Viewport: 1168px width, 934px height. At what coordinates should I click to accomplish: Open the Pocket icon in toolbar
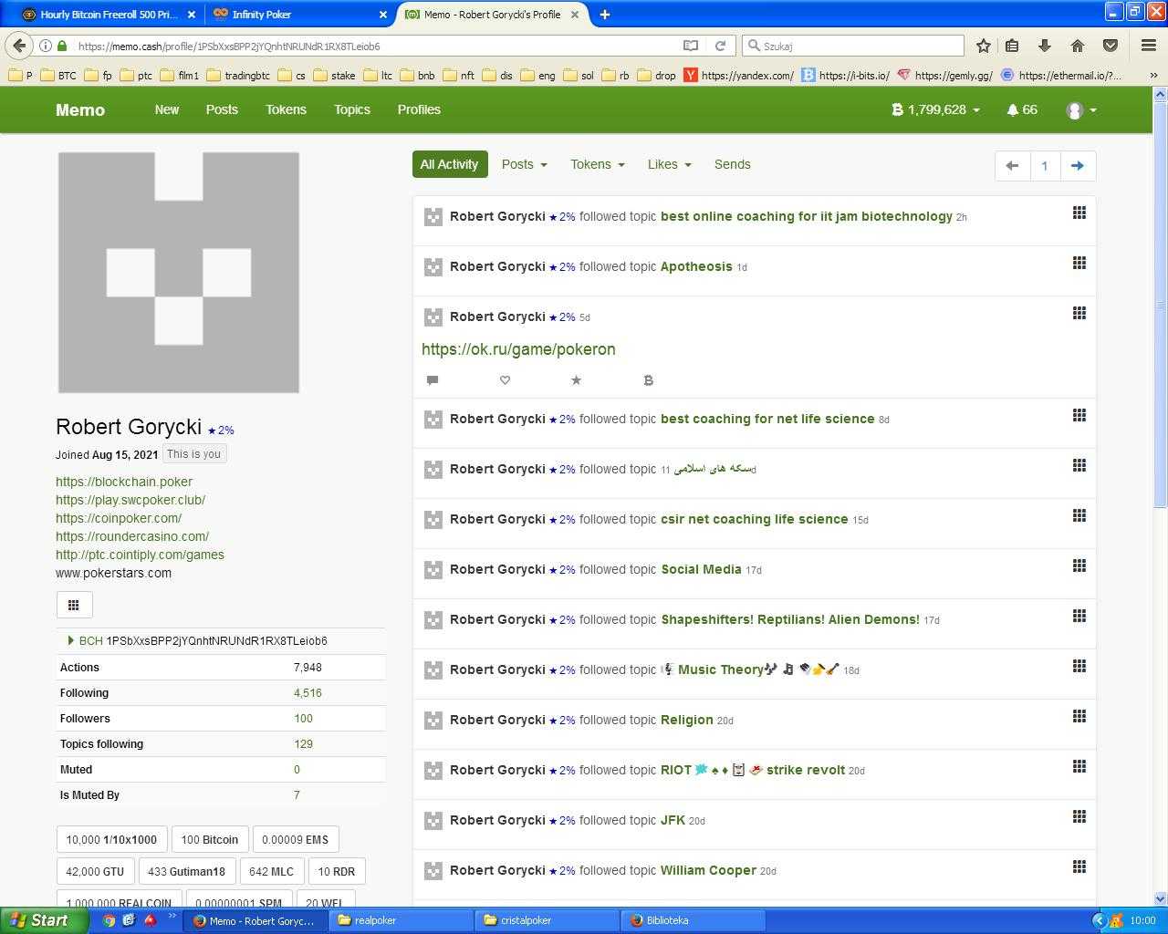[1110, 46]
